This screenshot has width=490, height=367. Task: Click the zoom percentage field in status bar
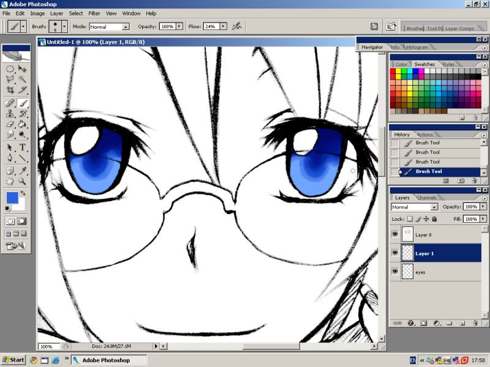(x=50, y=346)
